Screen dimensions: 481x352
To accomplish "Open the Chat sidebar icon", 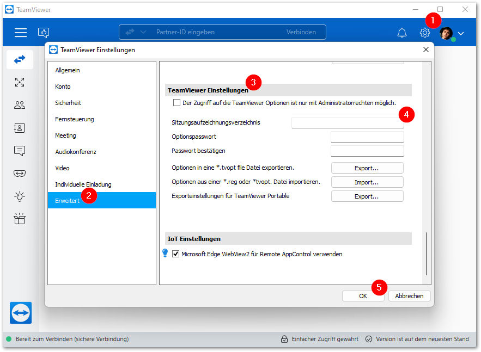I will pyautogui.click(x=20, y=151).
